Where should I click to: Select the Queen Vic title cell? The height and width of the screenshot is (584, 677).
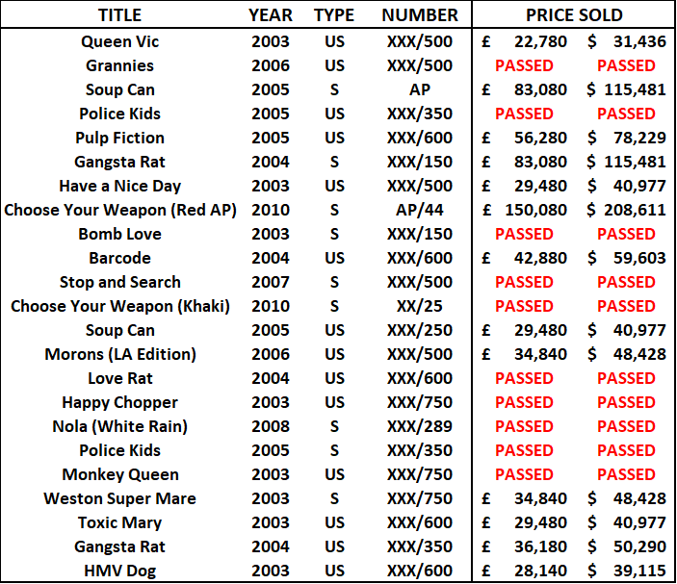pos(119,41)
